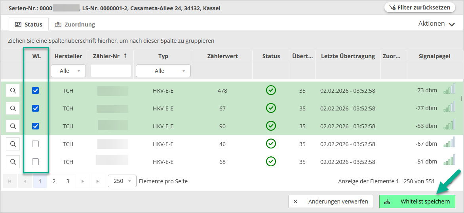Open the elements per page selector

coord(122,181)
